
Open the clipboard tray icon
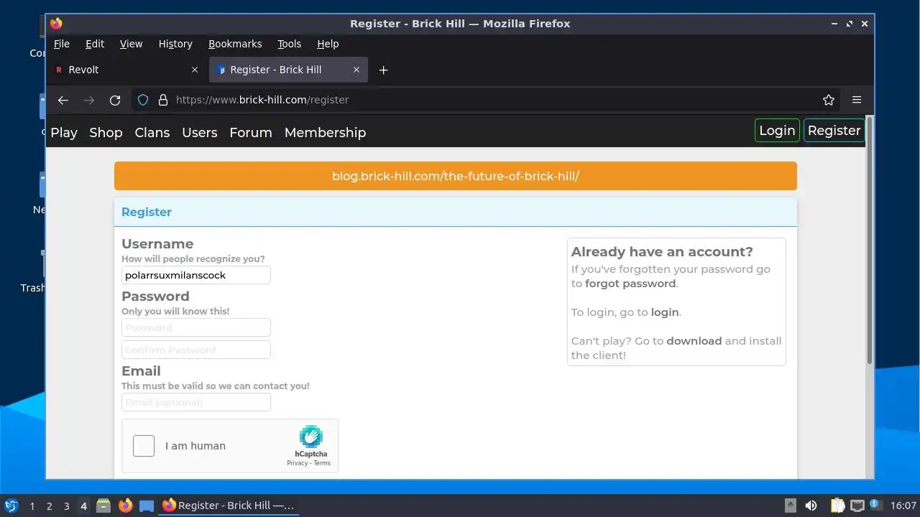pos(837,506)
